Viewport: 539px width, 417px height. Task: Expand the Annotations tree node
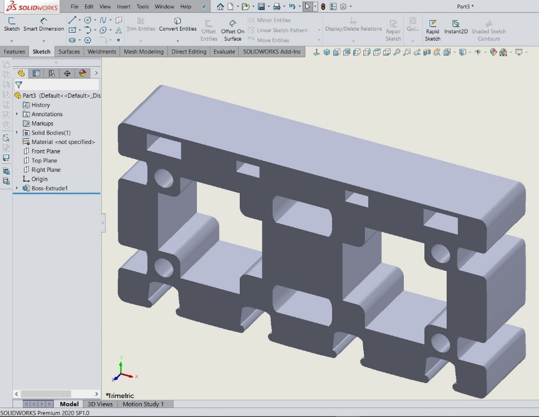click(x=17, y=113)
